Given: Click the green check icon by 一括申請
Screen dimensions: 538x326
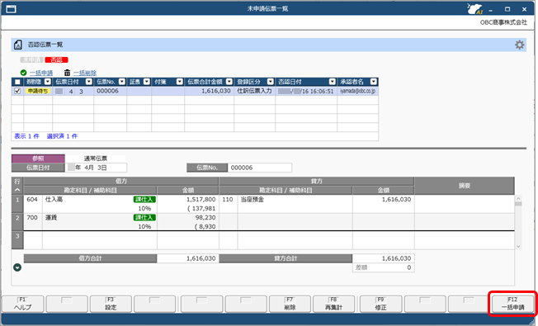Looking at the screenshot, I should coord(23,73).
